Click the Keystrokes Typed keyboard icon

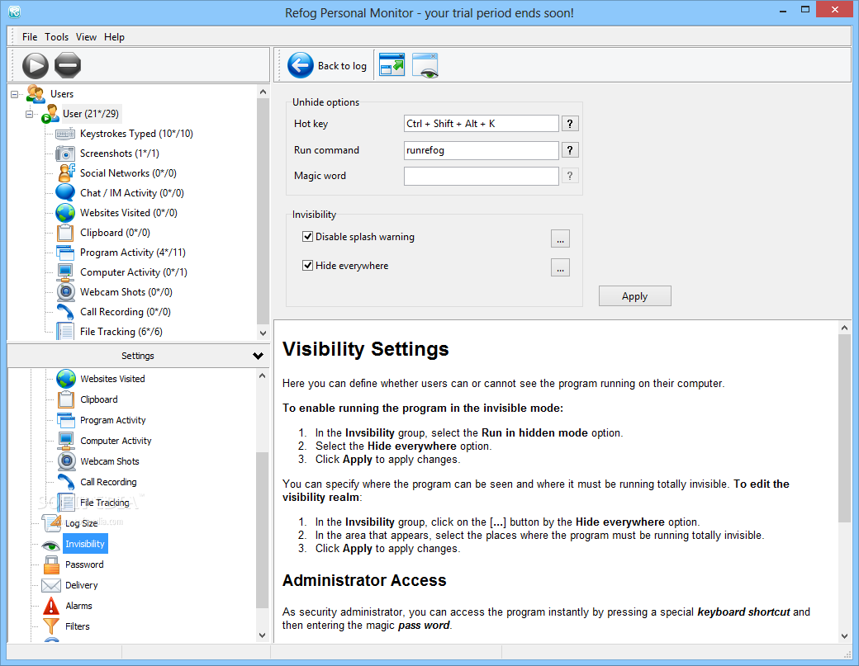pyautogui.click(x=65, y=134)
